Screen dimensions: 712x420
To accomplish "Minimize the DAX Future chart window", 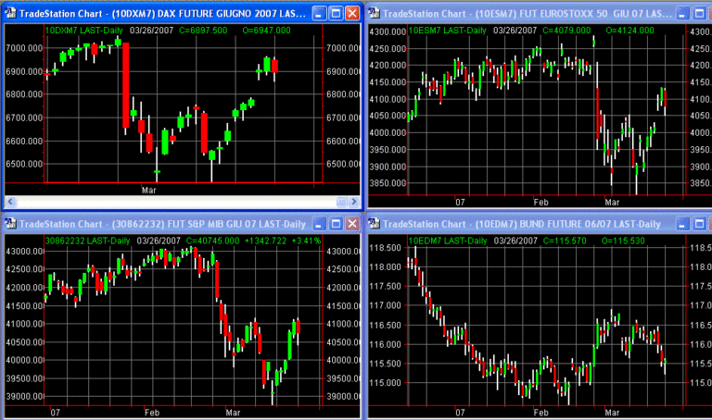I will (x=319, y=14).
